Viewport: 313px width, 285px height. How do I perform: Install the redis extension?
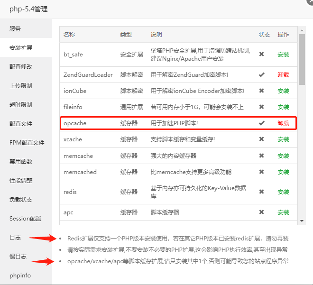(x=283, y=192)
